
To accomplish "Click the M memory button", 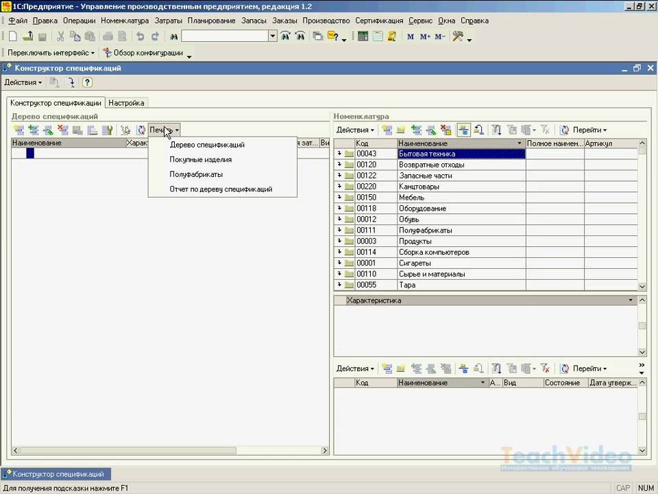I will [411, 36].
